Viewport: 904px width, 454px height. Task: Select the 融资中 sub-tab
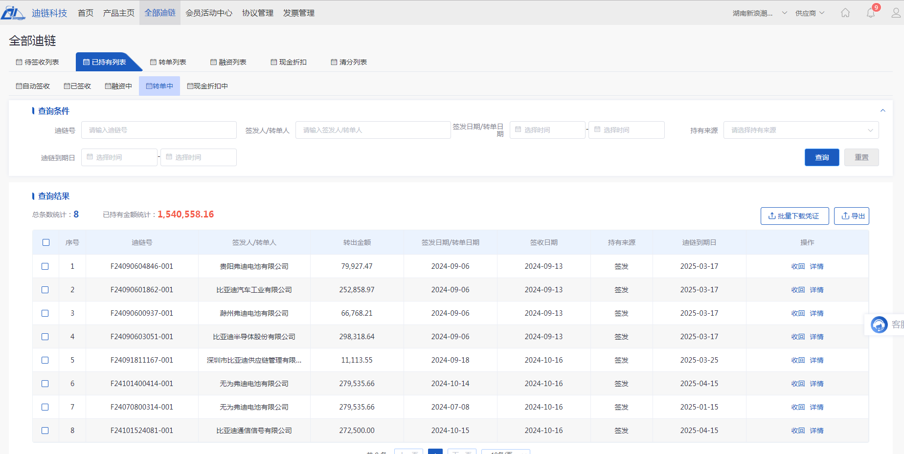tap(118, 86)
